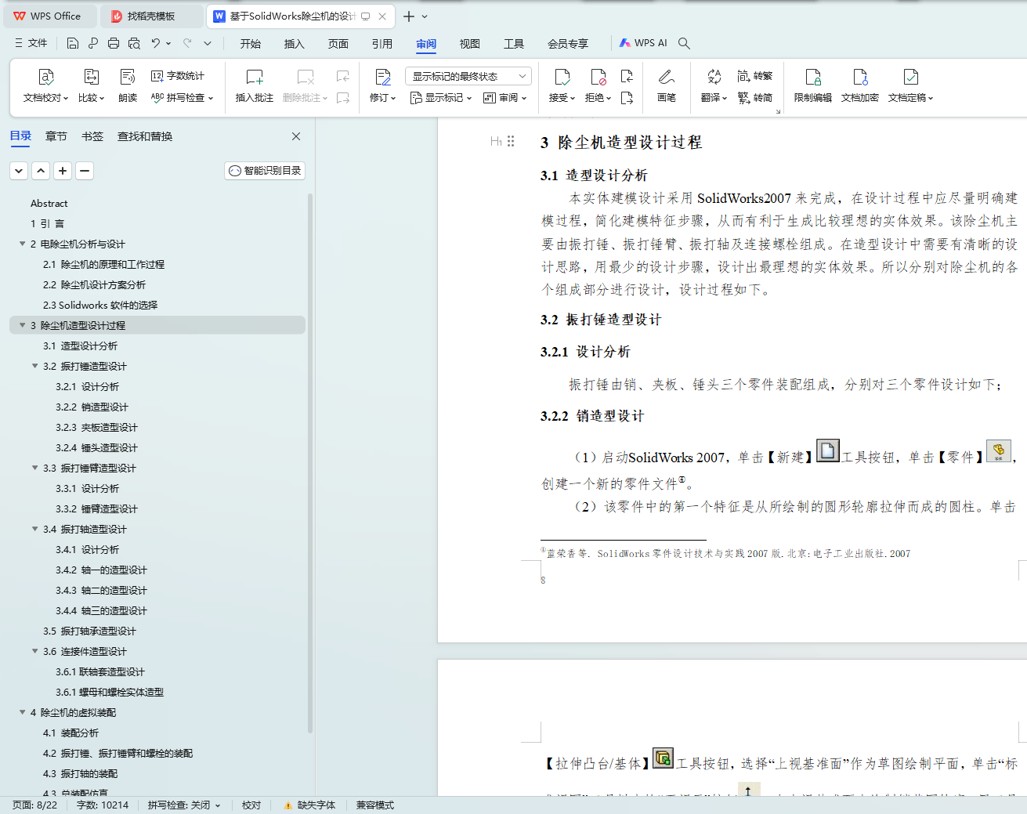Open the 引用 ribbon tab
The width and height of the screenshot is (1027, 814).
[x=382, y=44]
